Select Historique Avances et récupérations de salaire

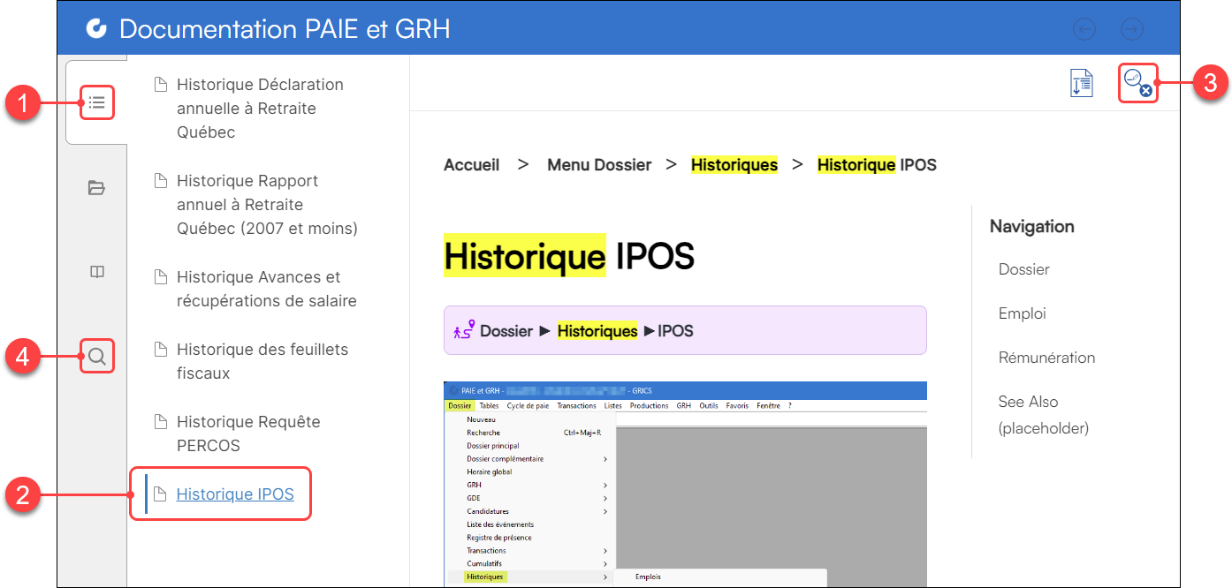[x=266, y=289]
